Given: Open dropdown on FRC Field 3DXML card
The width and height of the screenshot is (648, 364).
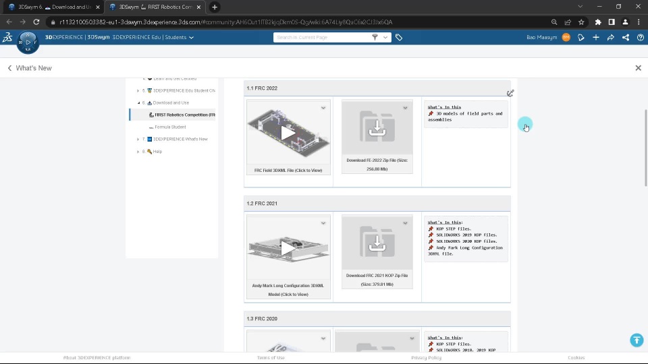Looking at the screenshot, I should pyautogui.click(x=323, y=108).
